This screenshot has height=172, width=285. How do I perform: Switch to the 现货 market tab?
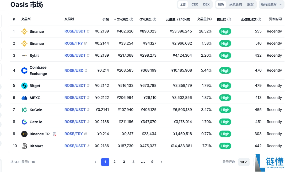point(221,4)
